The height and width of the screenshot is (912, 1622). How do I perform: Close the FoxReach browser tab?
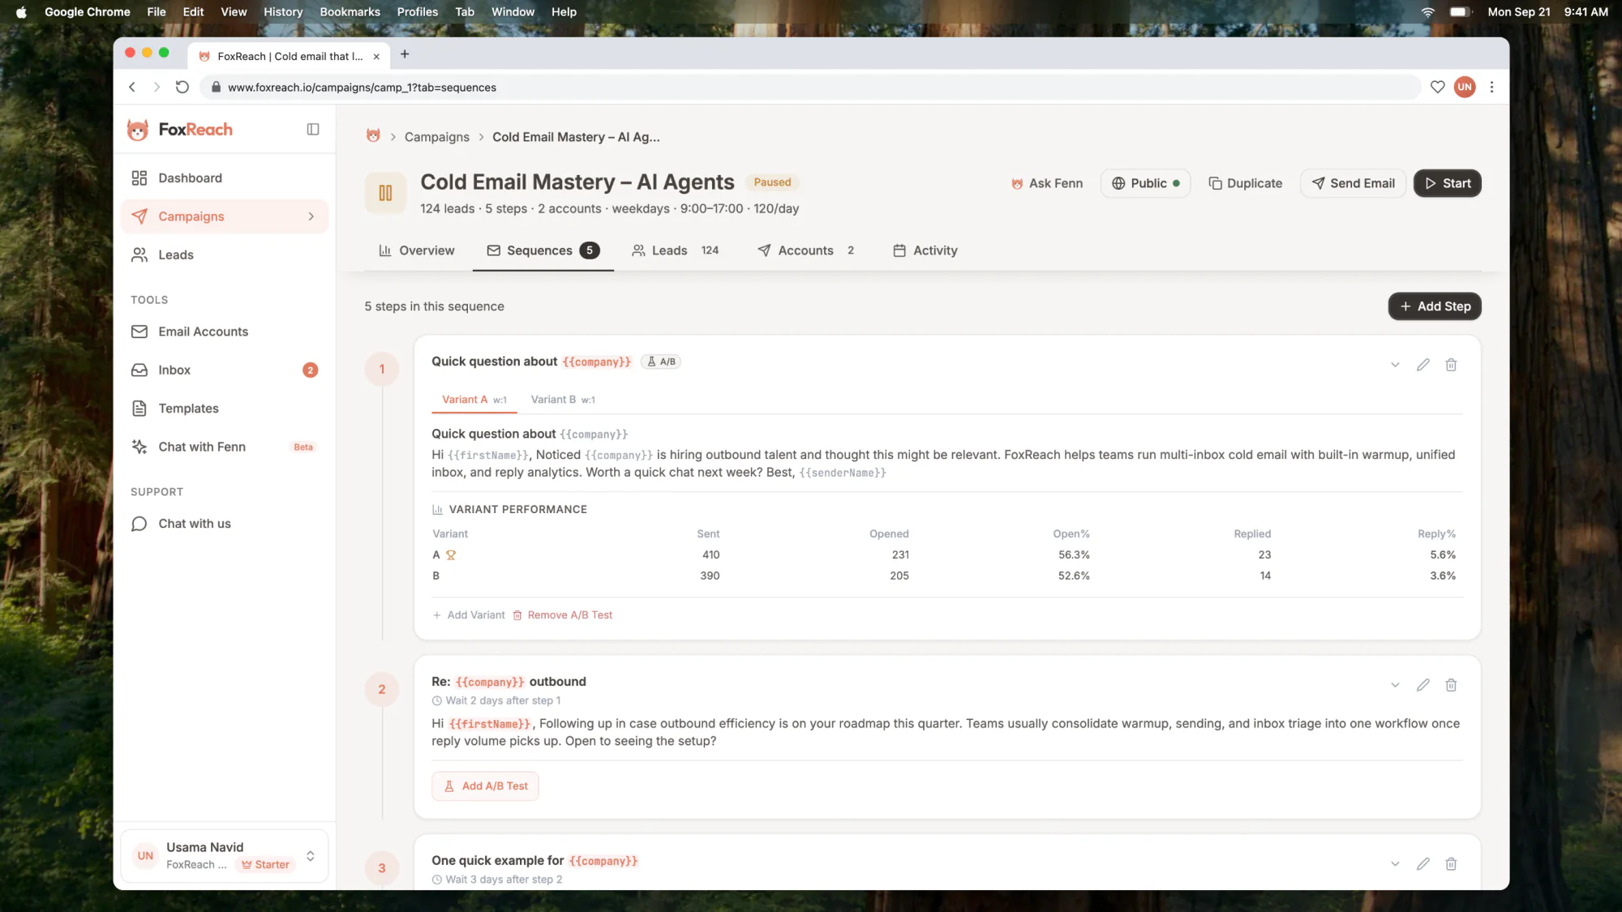point(376,57)
